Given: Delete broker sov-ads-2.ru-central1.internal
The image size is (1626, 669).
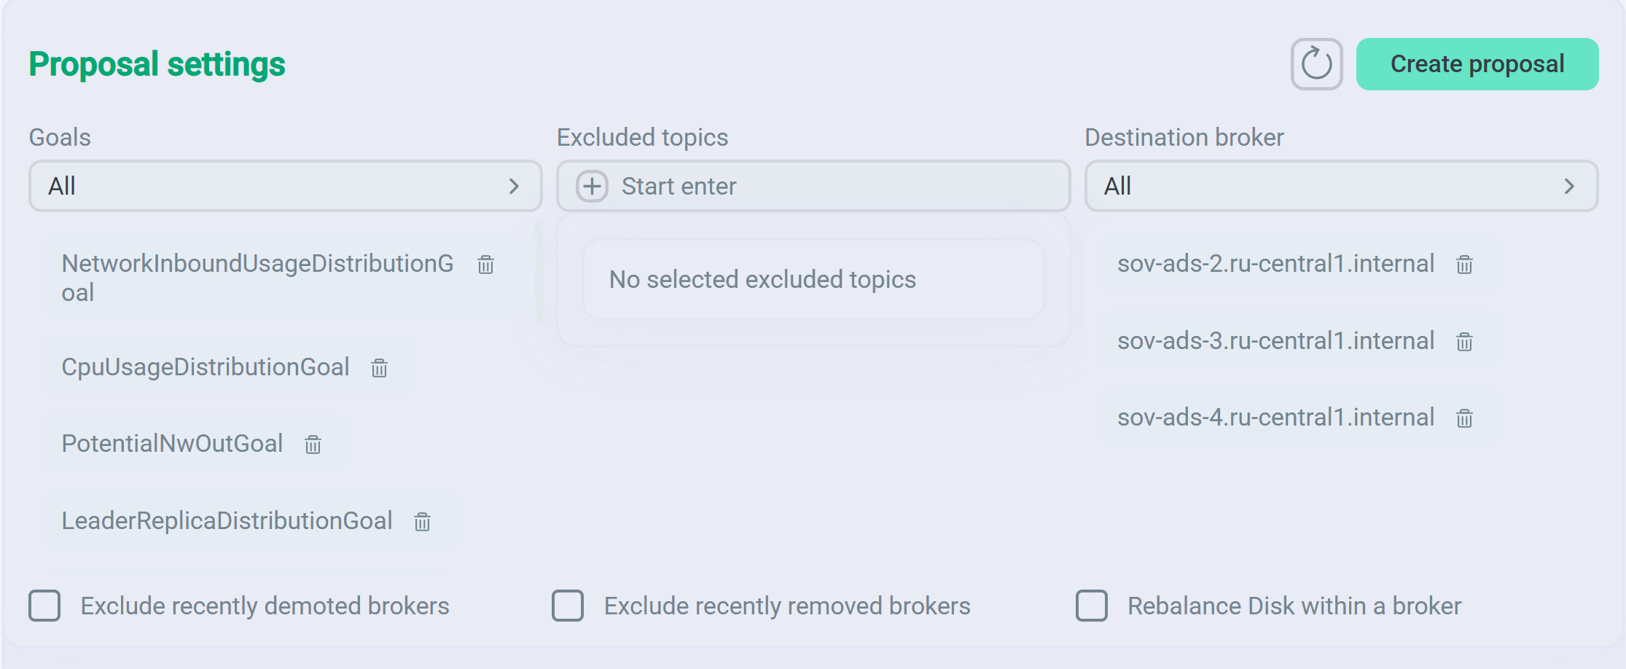Looking at the screenshot, I should pyautogui.click(x=1466, y=265).
